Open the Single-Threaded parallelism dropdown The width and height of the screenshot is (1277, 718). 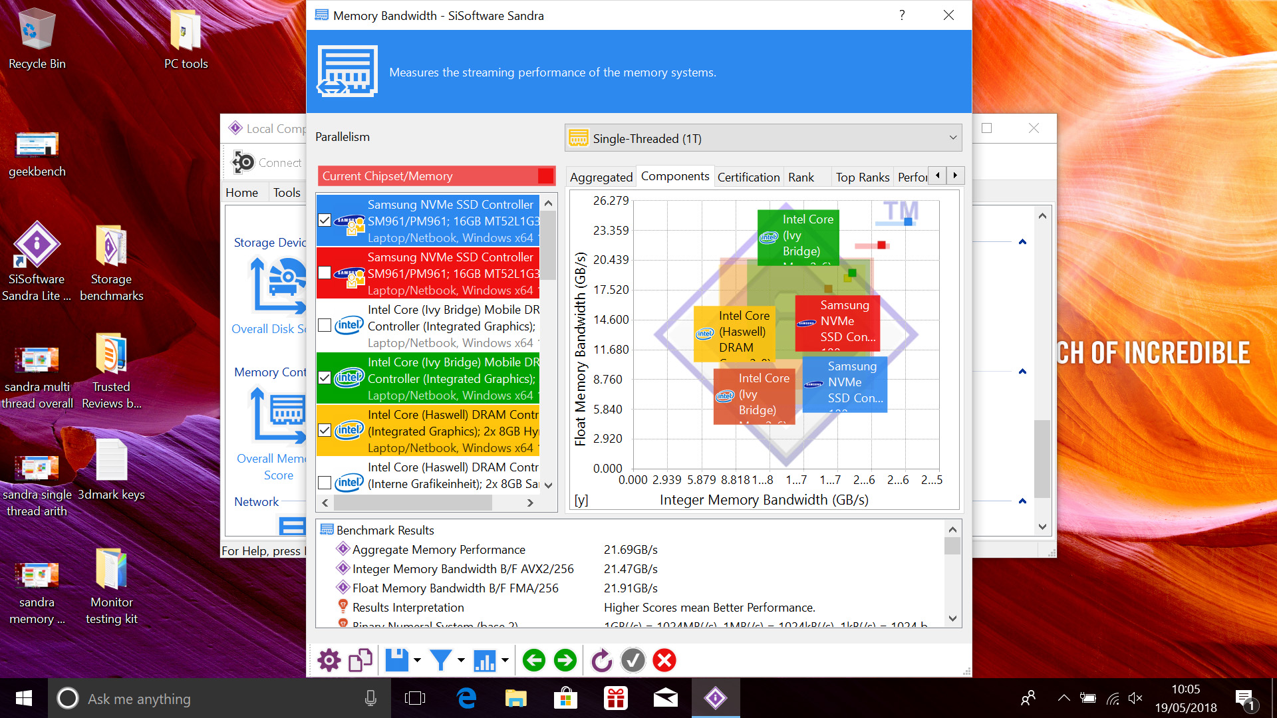coord(763,138)
